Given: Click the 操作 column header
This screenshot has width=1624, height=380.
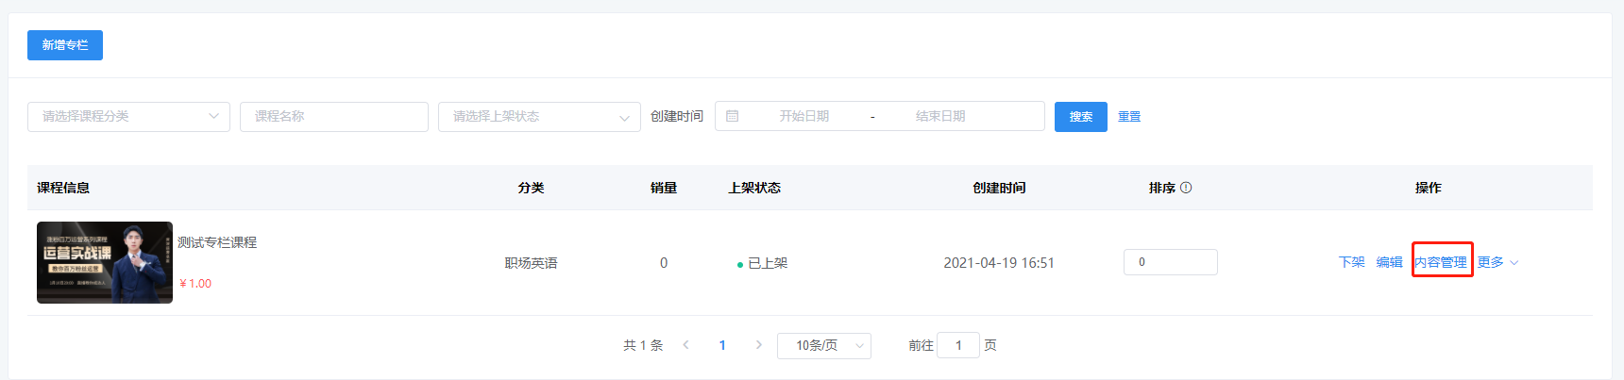Looking at the screenshot, I should (x=1429, y=188).
